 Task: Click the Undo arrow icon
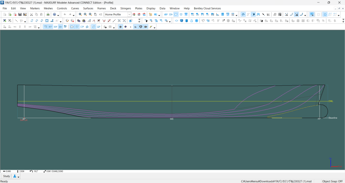[x=65, y=14]
